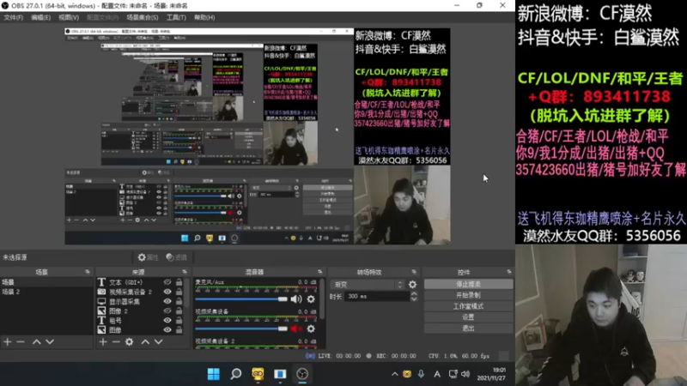
Task: Open system volume from the tray speaker
Action: pos(465,374)
